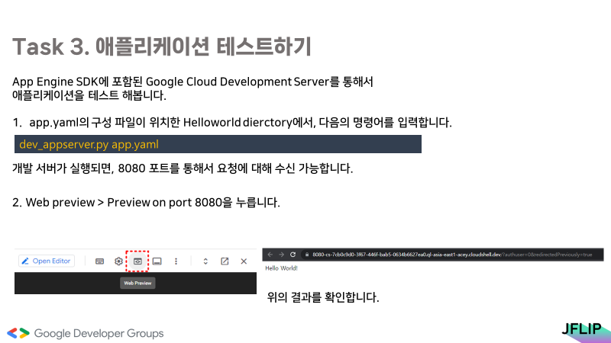Open Cloud Shell settings gear
The image size is (611, 343).
coord(118,261)
